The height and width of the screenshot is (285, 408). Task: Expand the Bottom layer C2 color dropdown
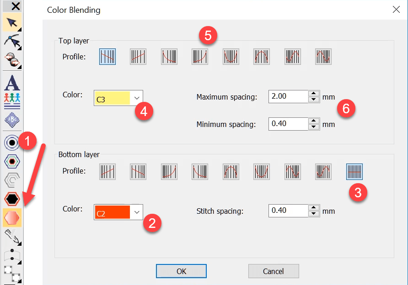tap(136, 212)
